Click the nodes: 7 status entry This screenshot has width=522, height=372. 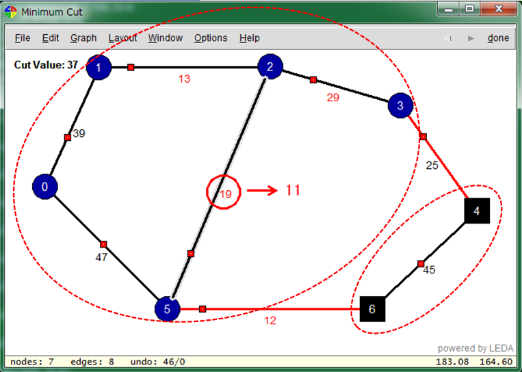click(32, 362)
